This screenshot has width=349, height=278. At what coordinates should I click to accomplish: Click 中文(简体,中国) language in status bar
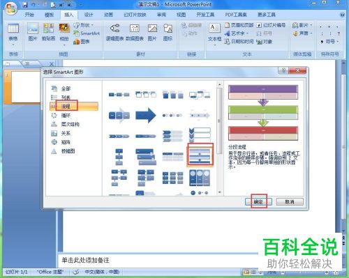pos(102,272)
